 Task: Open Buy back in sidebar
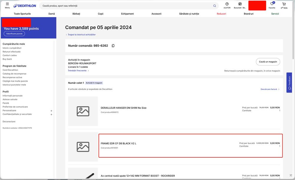point(7,59)
